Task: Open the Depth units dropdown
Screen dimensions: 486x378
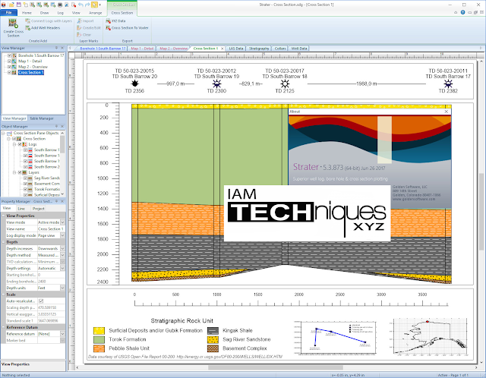Action: [62, 288]
